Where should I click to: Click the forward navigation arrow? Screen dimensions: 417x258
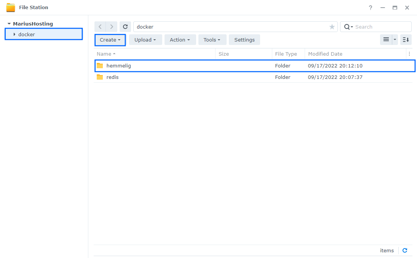111,27
